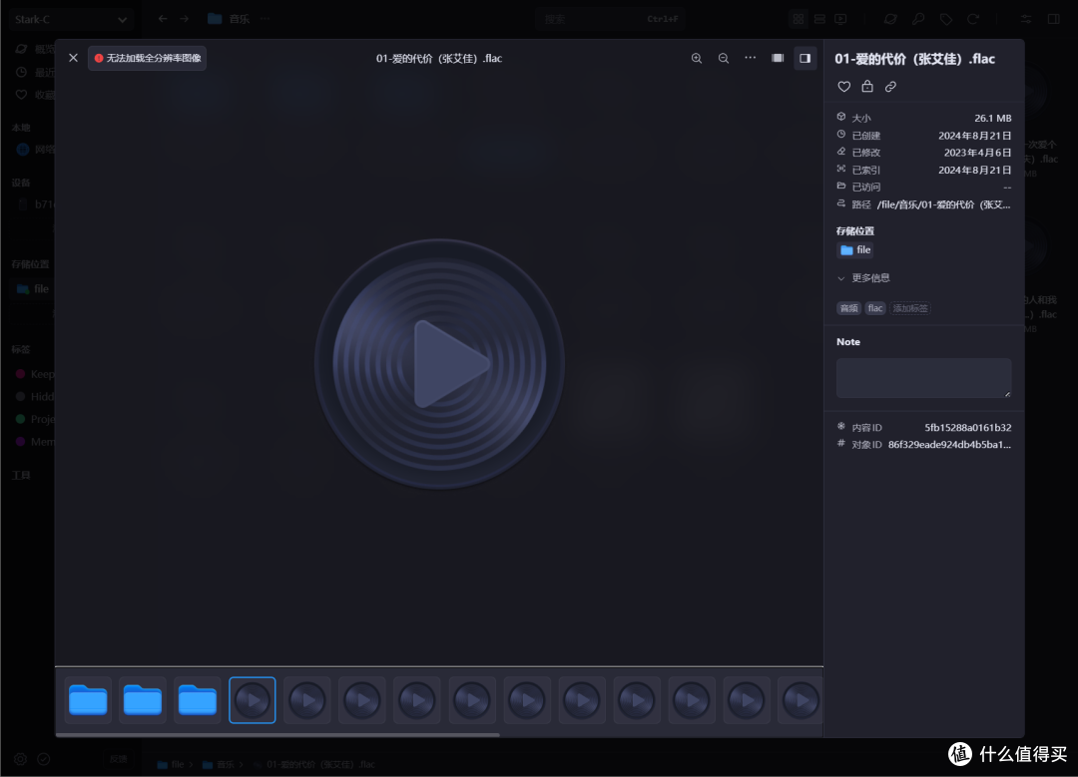This screenshot has height=777, width=1078.
Task: Close the quick preview overlay
Action: (x=74, y=58)
